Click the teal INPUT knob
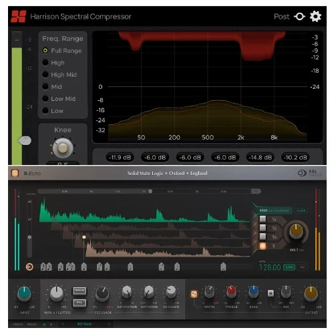The width and height of the screenshot is (334, 334). pyautogui.click(x=24, y=294)
